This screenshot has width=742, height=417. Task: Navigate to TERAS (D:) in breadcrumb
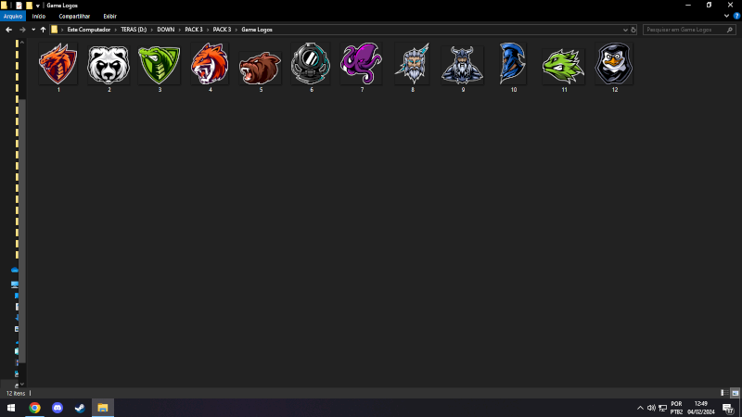134,30
